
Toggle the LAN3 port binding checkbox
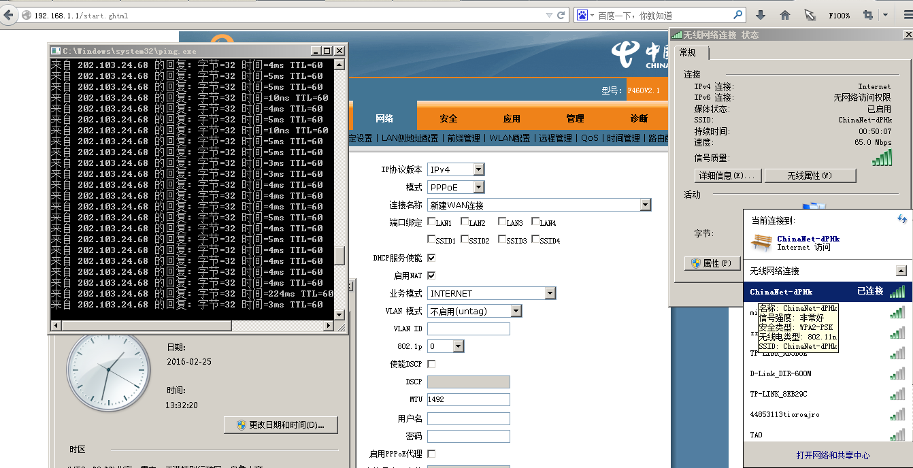click(x=501, y=222)
